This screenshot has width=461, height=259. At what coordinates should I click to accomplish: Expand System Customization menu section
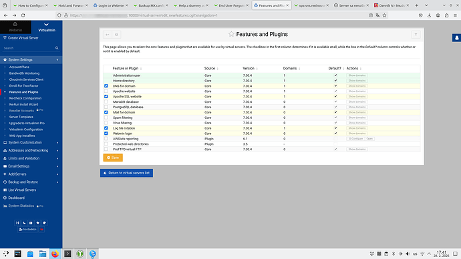[31, 142]
